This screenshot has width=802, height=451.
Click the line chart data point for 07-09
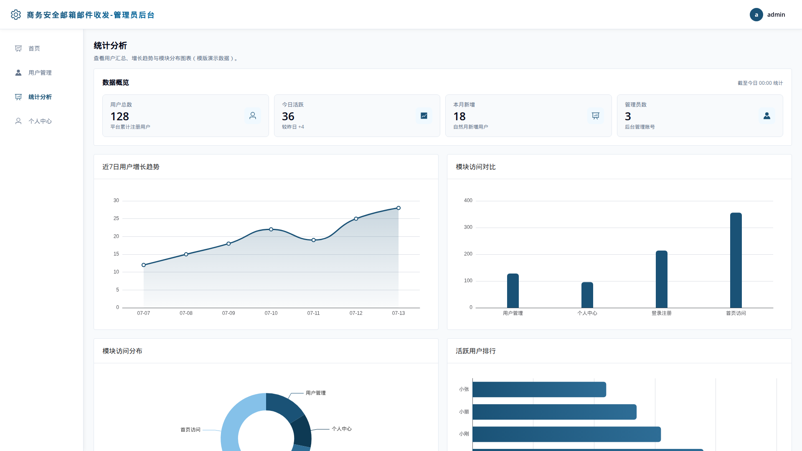tap(228, 244)
